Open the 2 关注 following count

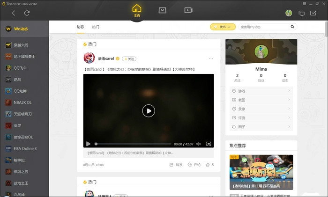[237, 78]
